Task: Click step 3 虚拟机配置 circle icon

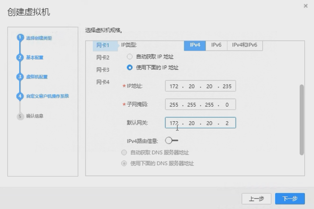Action: 20,77
